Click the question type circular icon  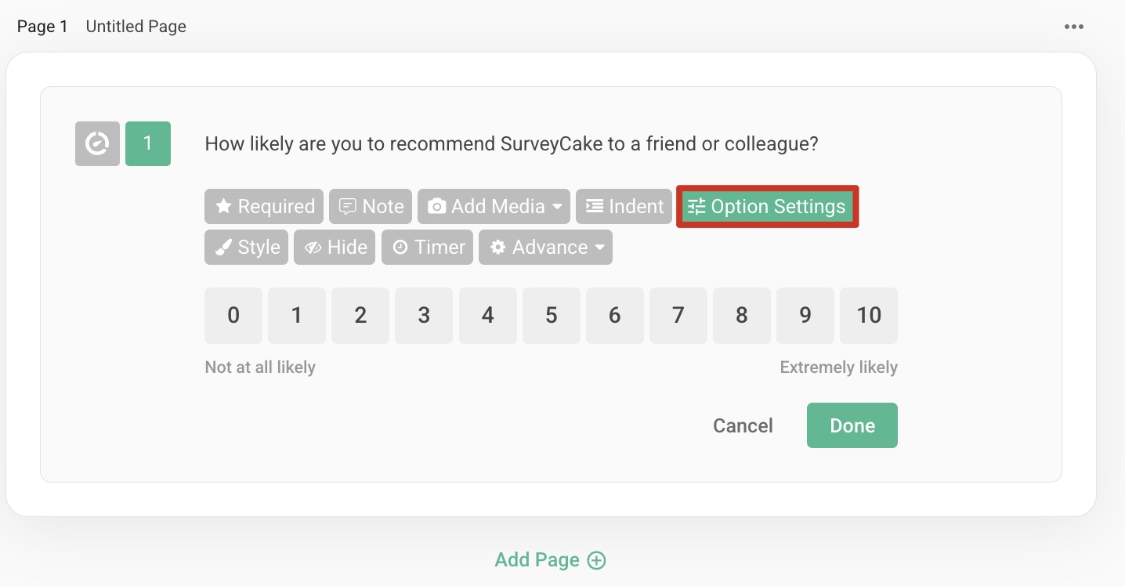(96, 143)
